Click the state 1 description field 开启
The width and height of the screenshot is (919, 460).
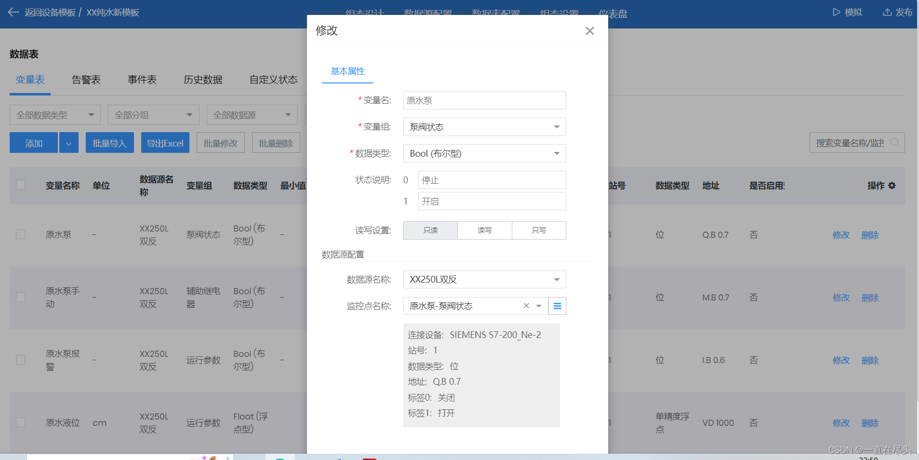(x=492, y=202)
